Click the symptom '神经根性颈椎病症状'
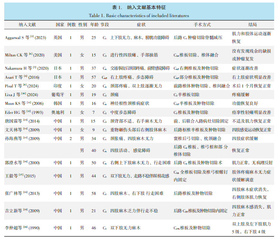278x239 pixels. pos(129,103)
